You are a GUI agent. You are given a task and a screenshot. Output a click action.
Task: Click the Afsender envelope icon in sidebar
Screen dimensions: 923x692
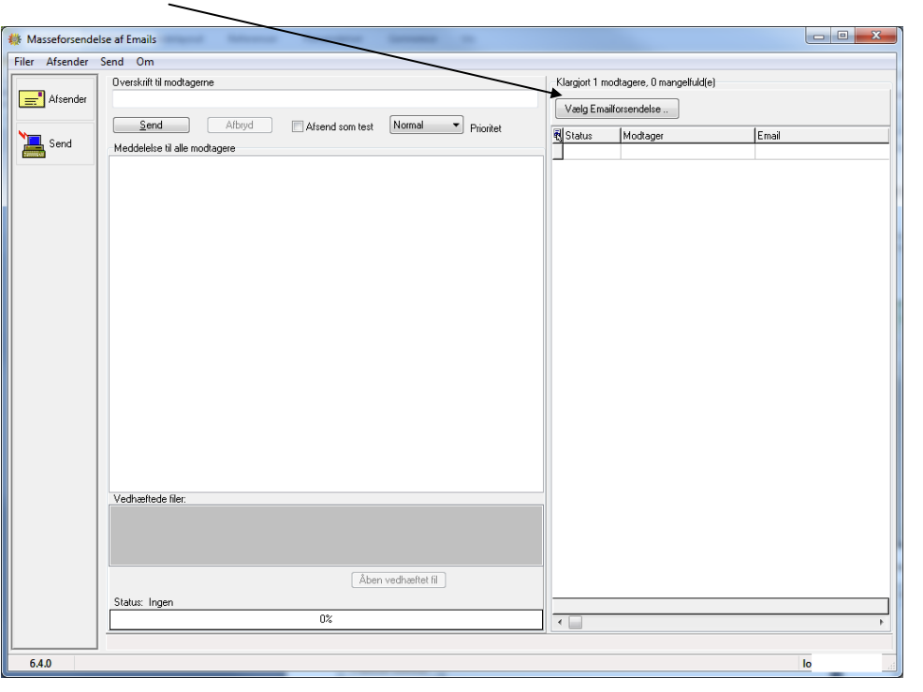(x=31, y=99)
